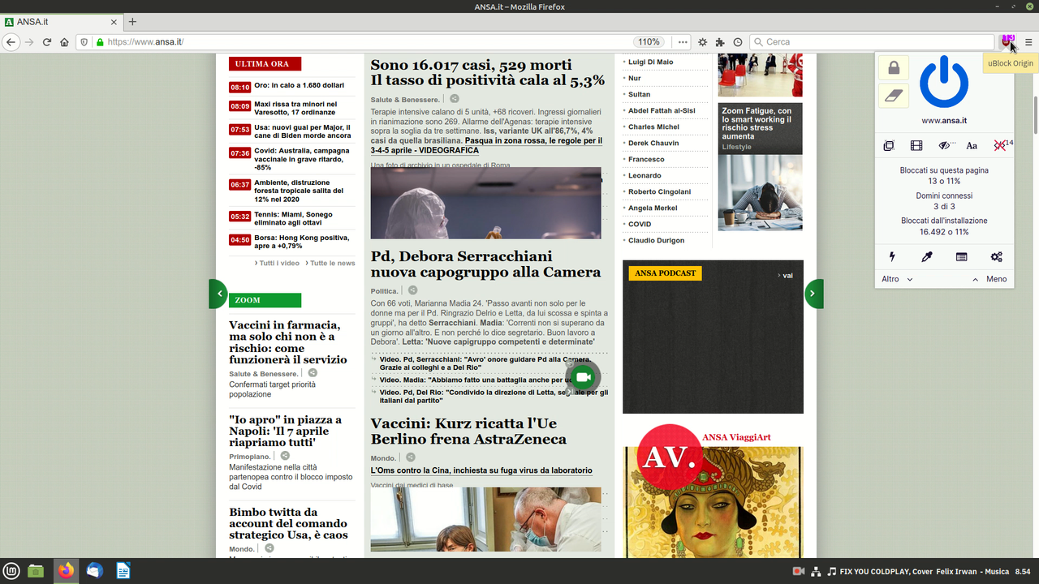Open the uBlock logger icon
The height and width of the screenshot is (584, 1039).
(962, 256)
